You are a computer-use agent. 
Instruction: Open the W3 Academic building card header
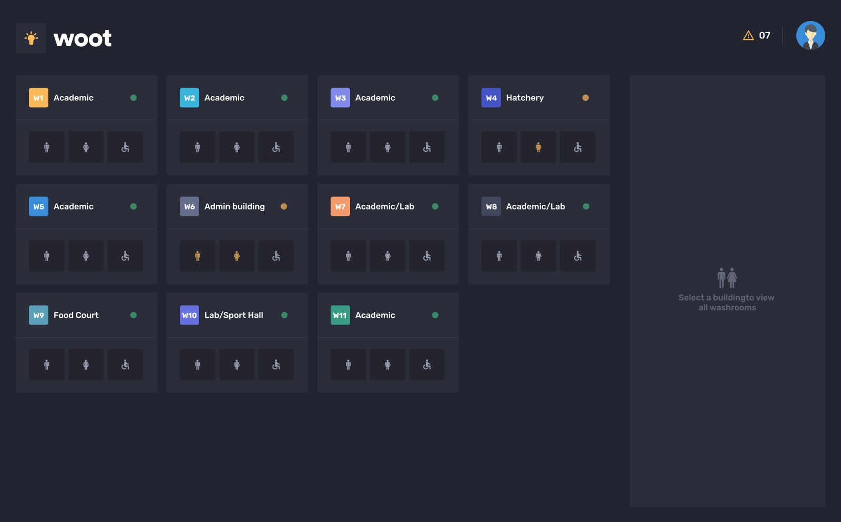coord(388,98)
